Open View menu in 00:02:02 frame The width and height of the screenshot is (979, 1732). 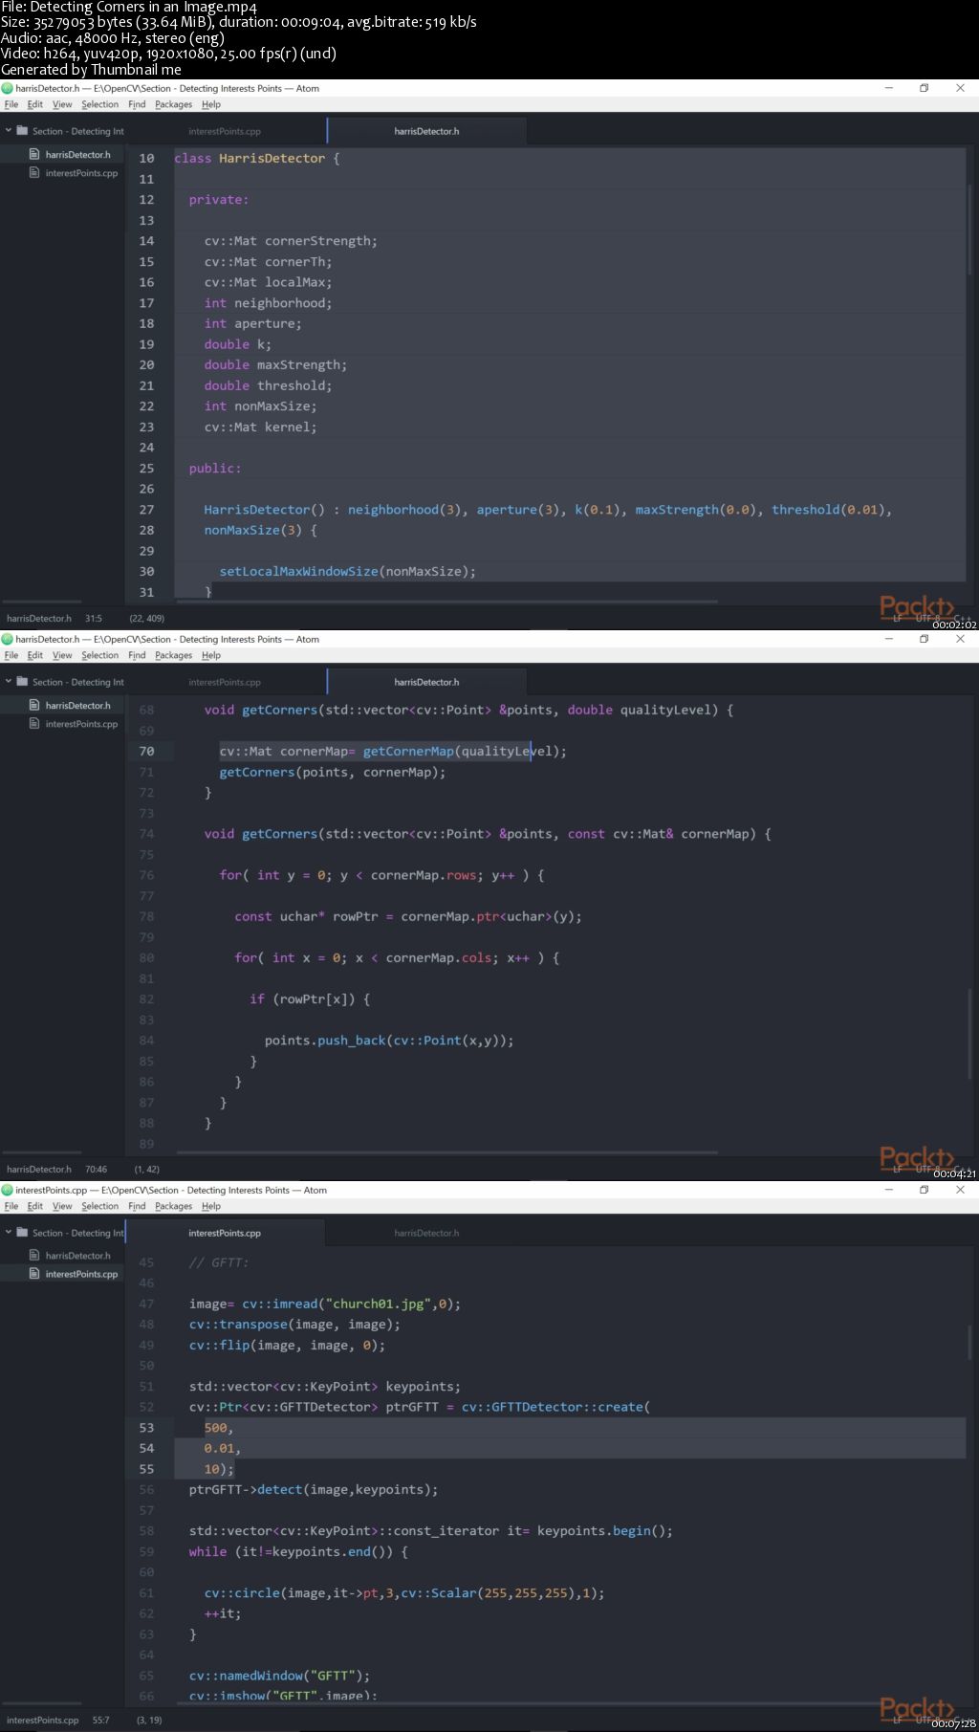pyautogui.click(x=62, y=104)
